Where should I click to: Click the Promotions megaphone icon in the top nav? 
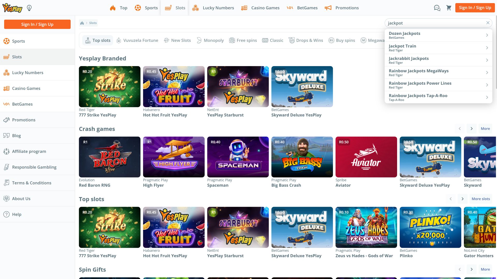(328, 8)
